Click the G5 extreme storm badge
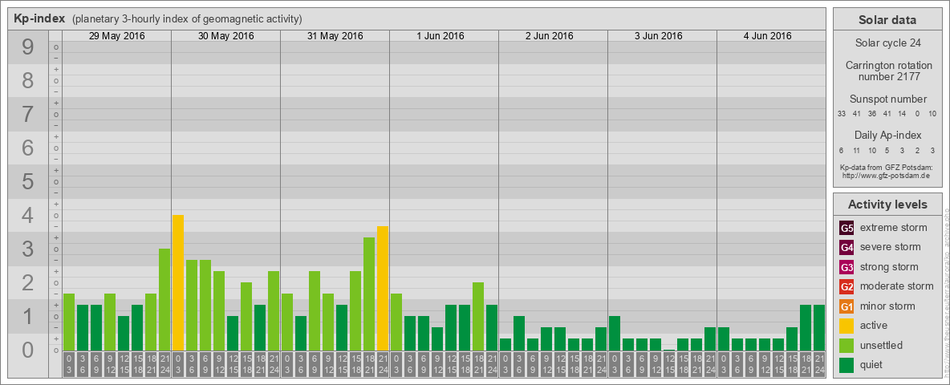The image size is (950, 385). pos(846,229)
